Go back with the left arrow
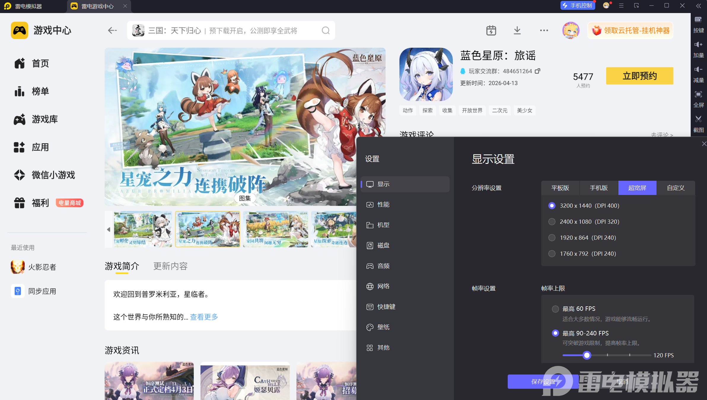This screenshot has width=707, height=400. [112, 31]
